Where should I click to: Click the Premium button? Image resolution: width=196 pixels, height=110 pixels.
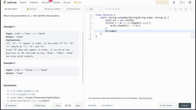click(162, 2)
